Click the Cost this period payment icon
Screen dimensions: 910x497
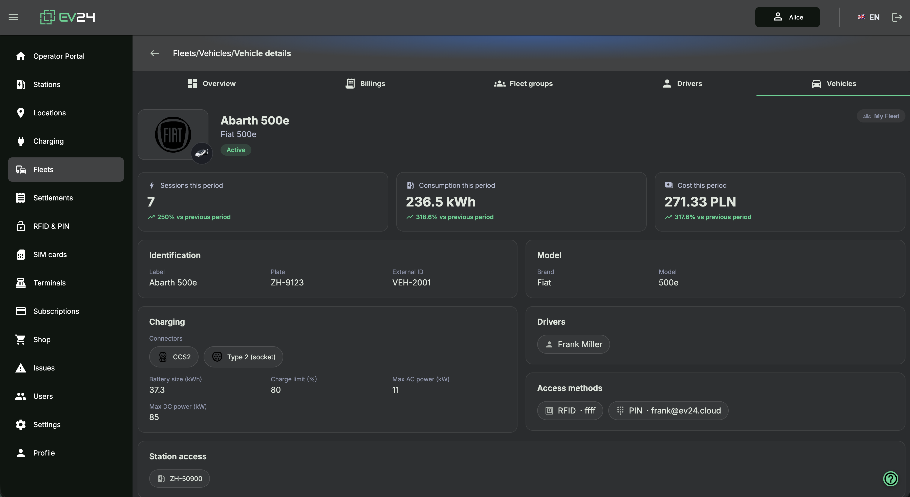pyautogui.click(x=669, y=185)
